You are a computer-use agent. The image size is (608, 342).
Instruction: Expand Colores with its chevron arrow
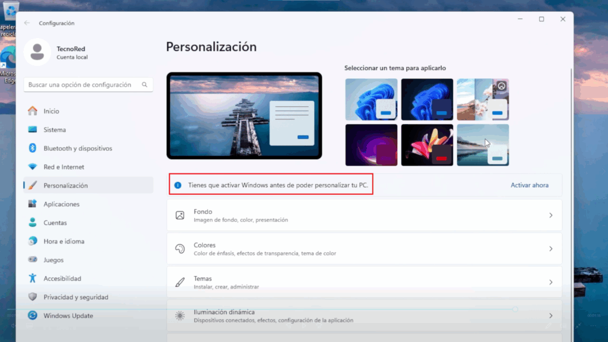pyautogui.click(x=550, y=249)
